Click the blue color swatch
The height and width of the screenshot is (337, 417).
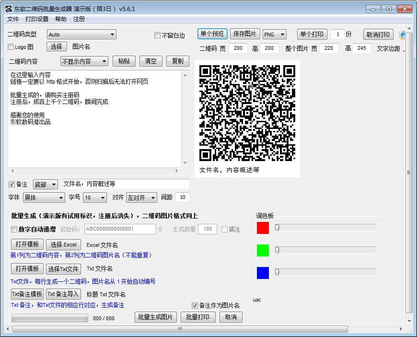coord(263,273)
